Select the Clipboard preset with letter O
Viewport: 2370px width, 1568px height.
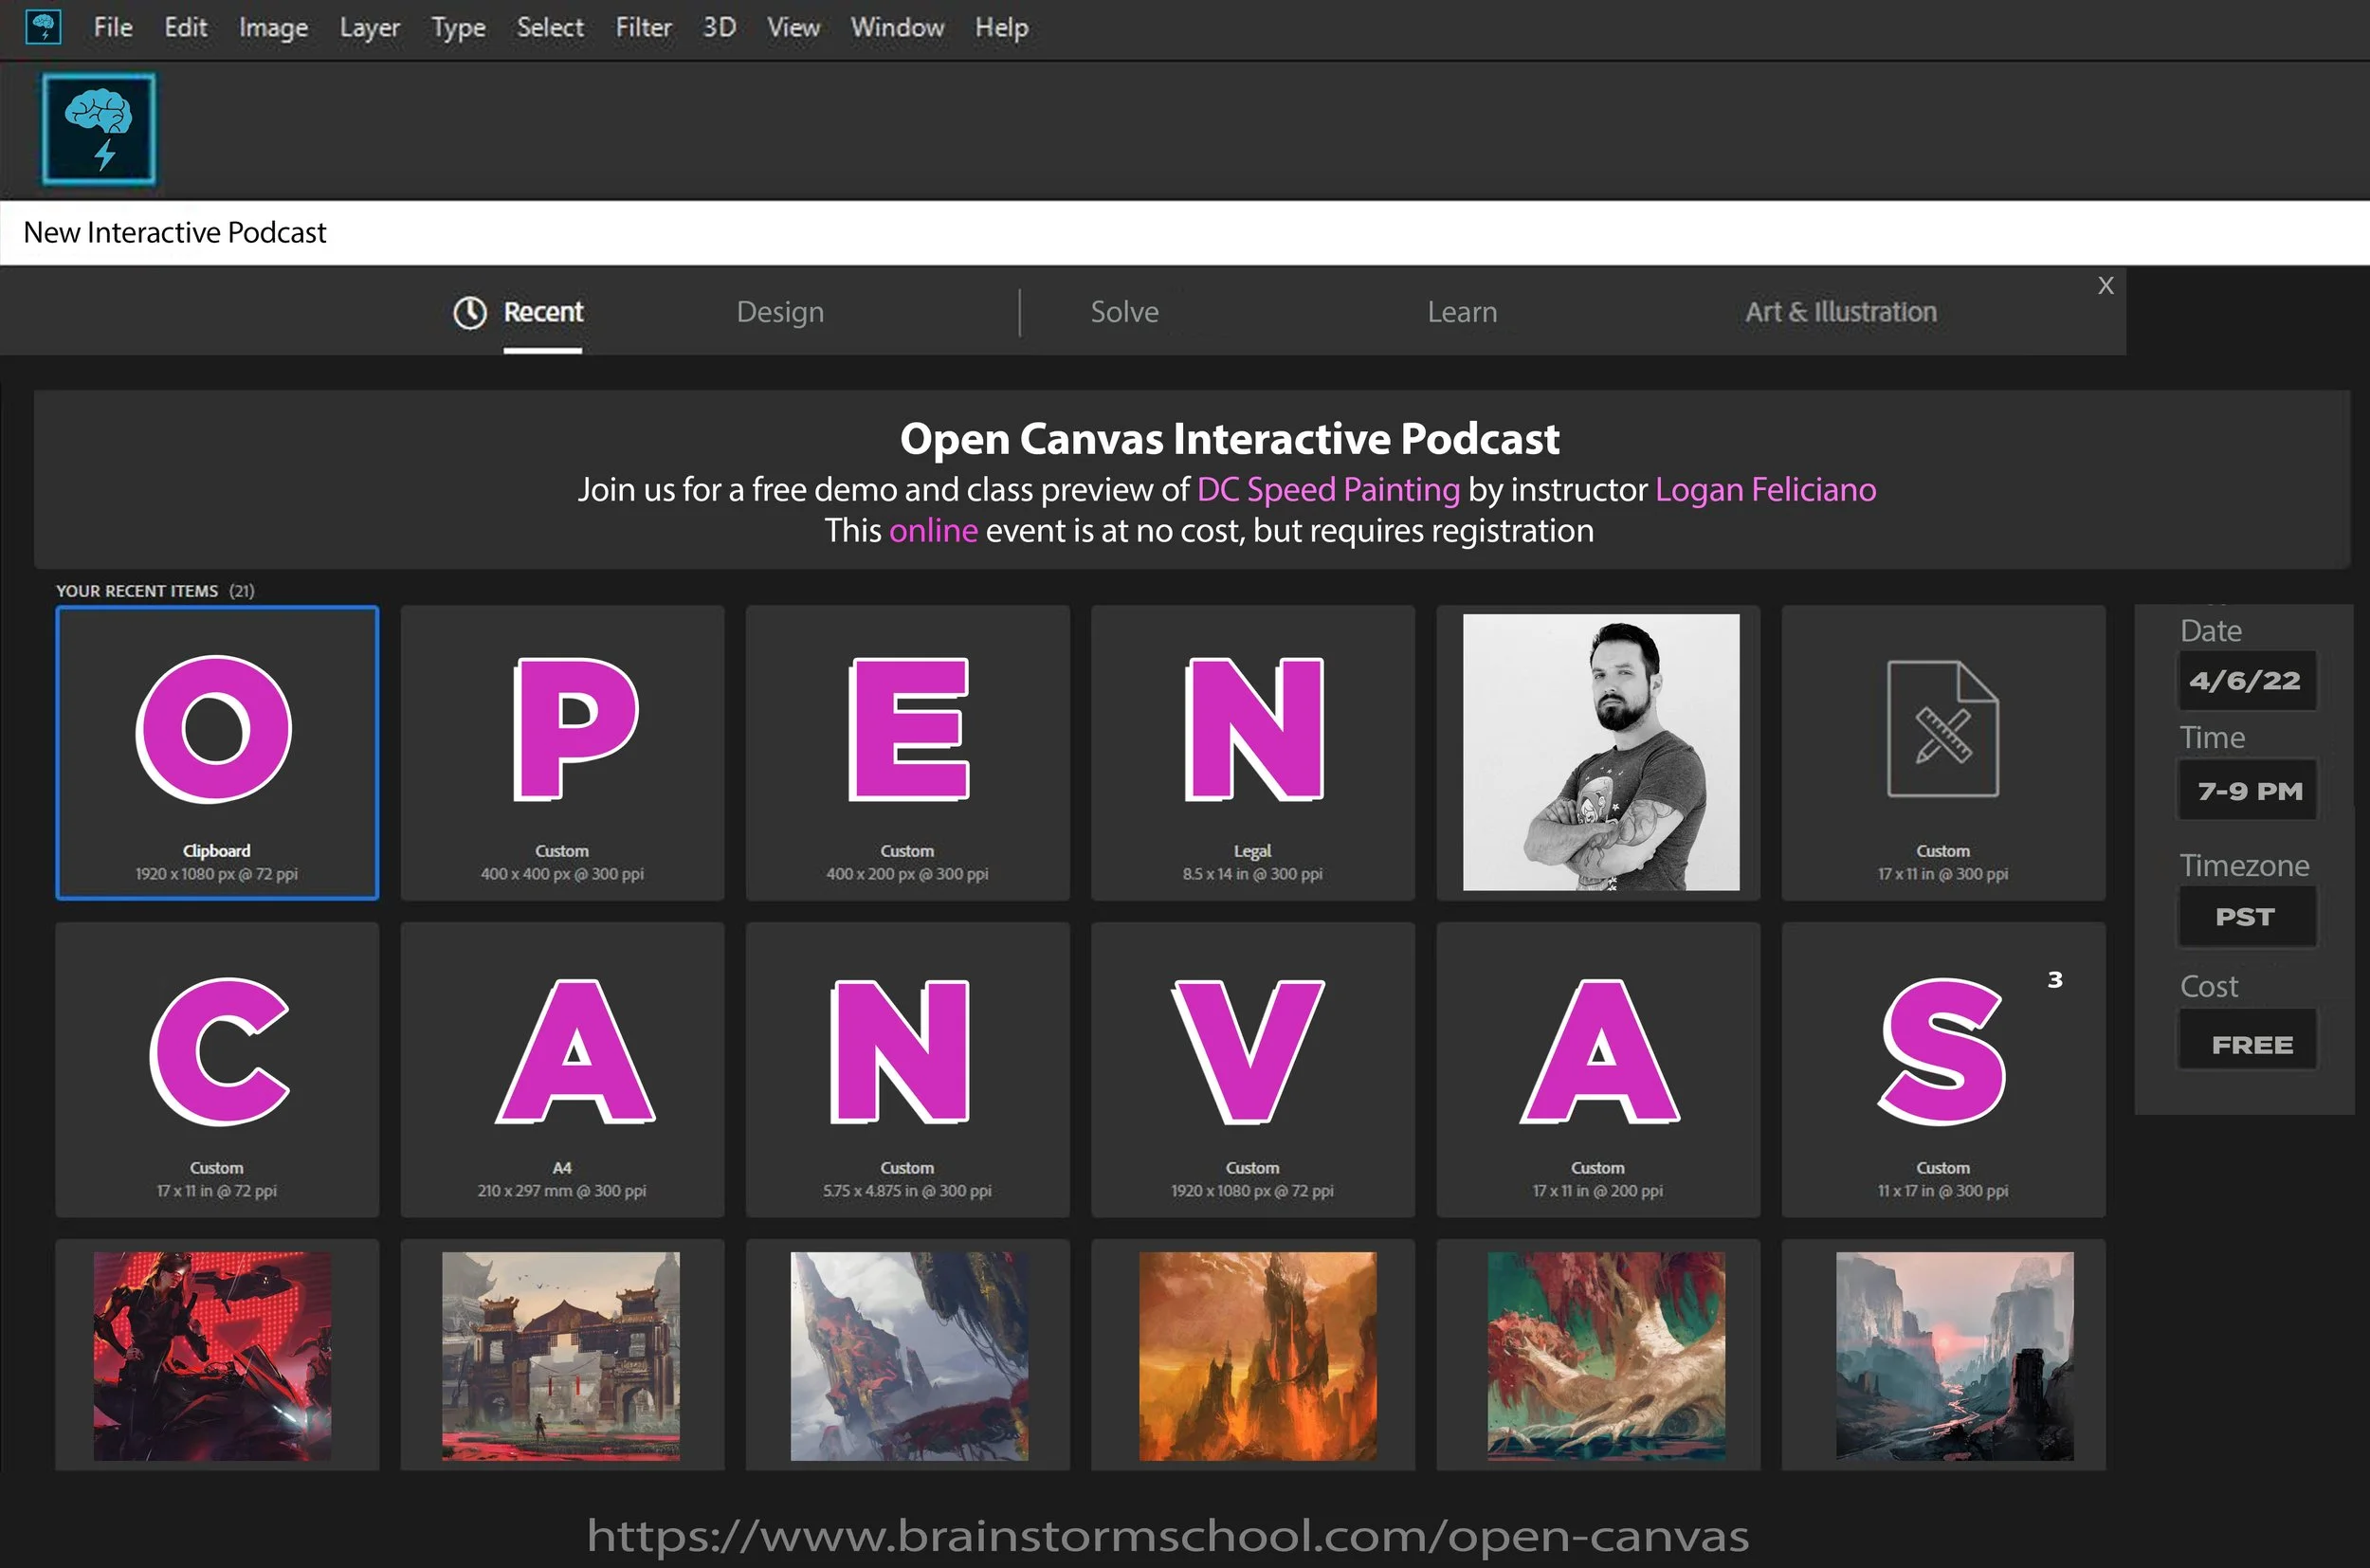coord(217,752)
